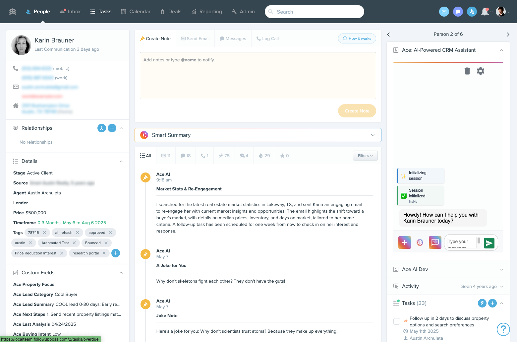
Task: Open the Deals nav tab
Action: click(171, 12)
